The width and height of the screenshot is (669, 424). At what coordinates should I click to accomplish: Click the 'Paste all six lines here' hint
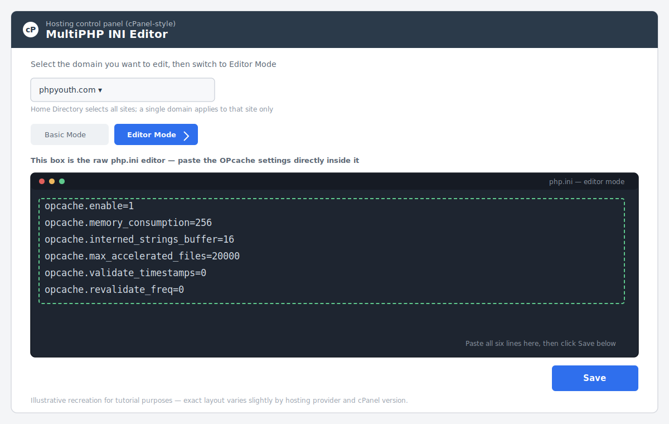tap(541, 343)
